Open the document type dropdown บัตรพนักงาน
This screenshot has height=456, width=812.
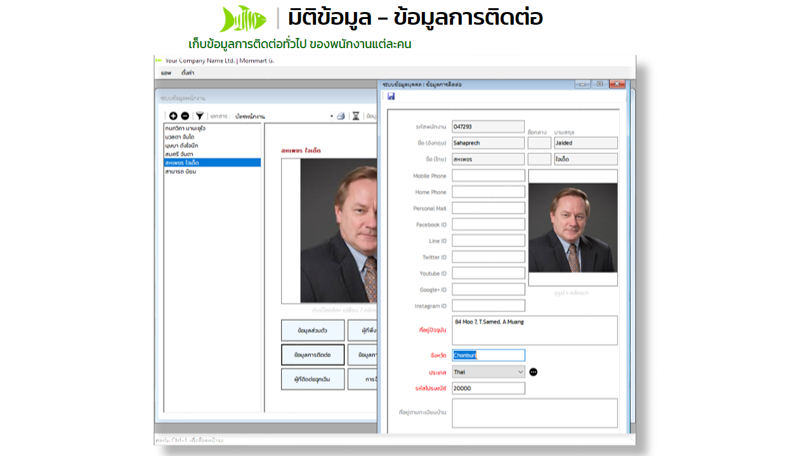pos(284,117)
